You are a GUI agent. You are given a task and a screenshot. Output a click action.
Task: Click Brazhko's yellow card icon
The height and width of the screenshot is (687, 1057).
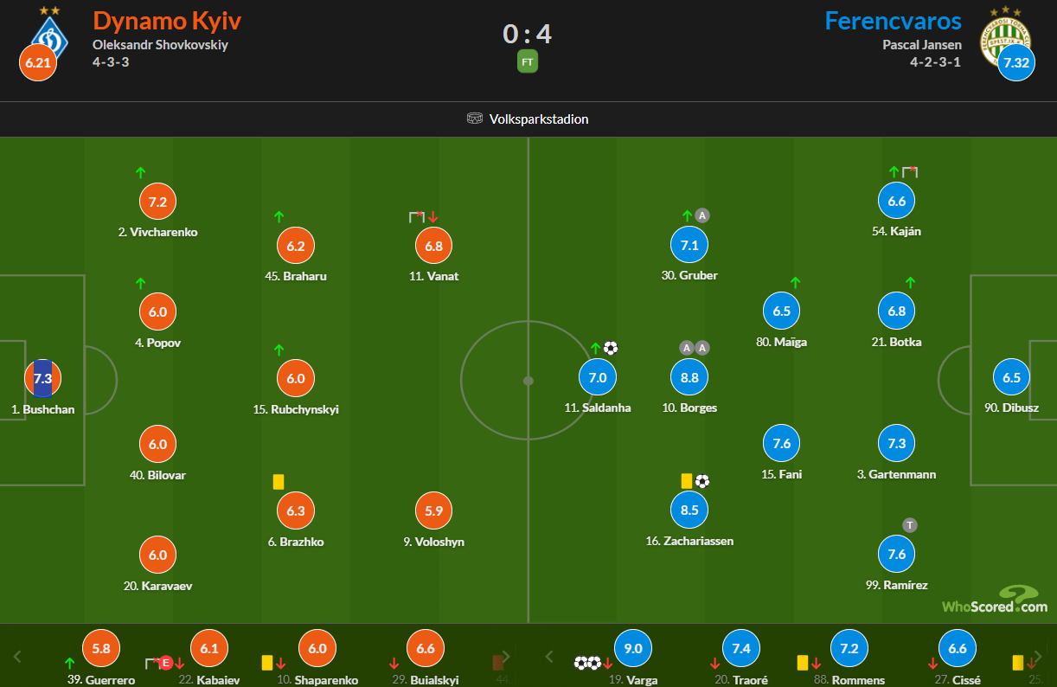pos(279,481)
